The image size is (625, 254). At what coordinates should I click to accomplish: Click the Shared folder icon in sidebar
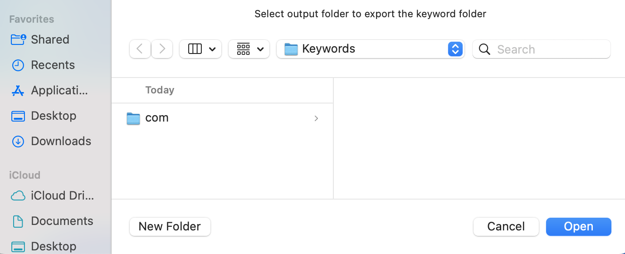tap(18, 39)
